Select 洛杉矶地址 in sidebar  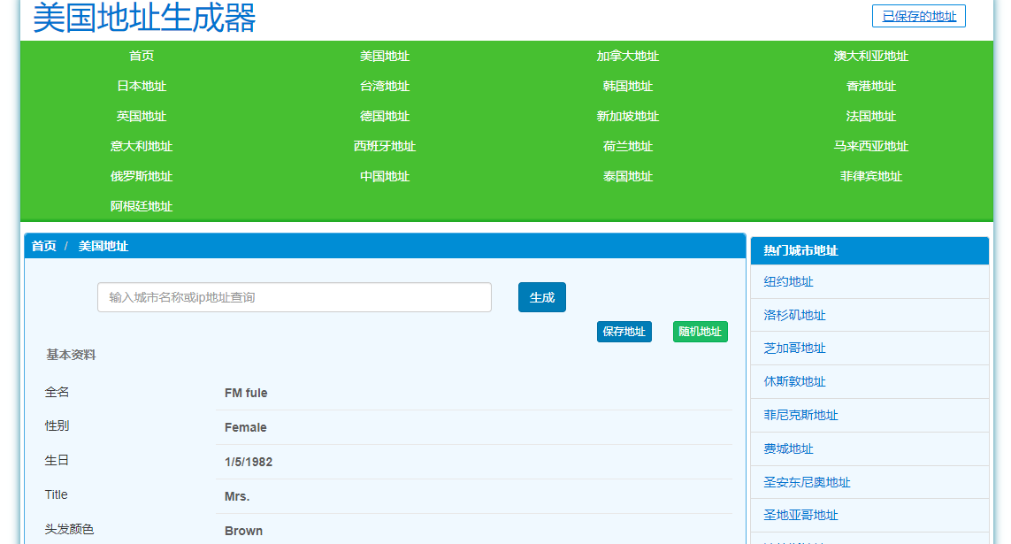794,315
